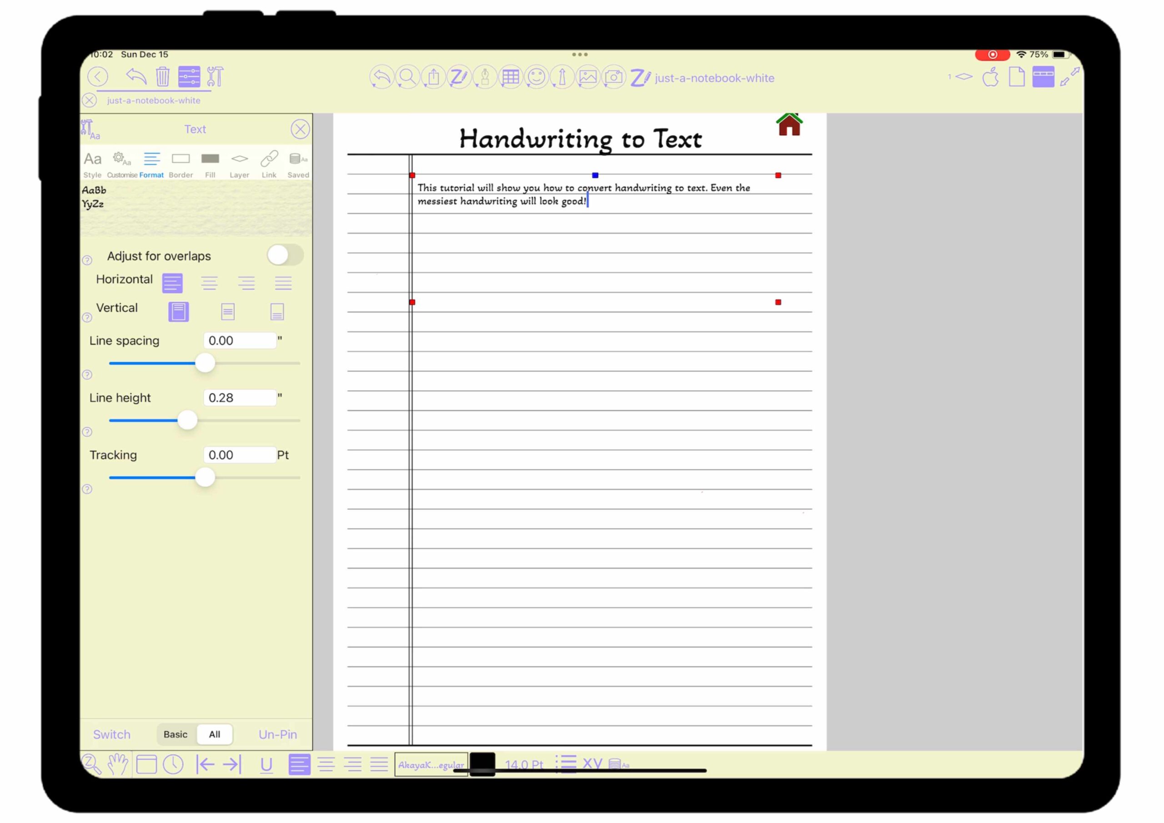This screenshot has height=823, width=1164.
Task: Select center horizontal alignment
Action: (x=209, y=283)
